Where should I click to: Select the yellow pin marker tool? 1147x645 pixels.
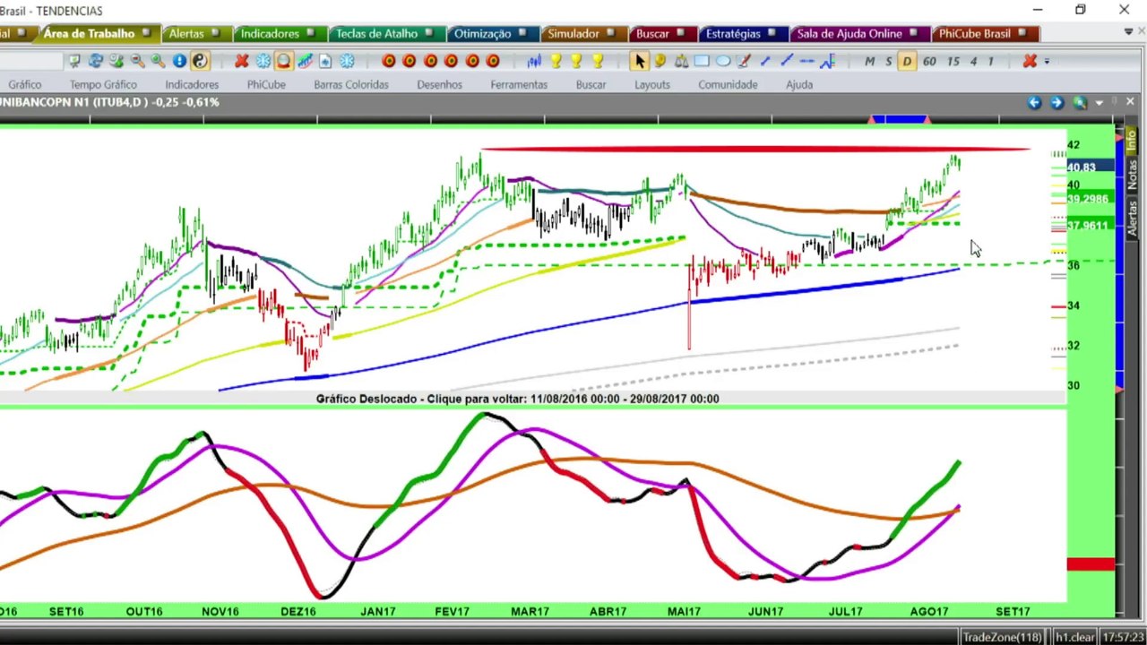click(660, 61)
